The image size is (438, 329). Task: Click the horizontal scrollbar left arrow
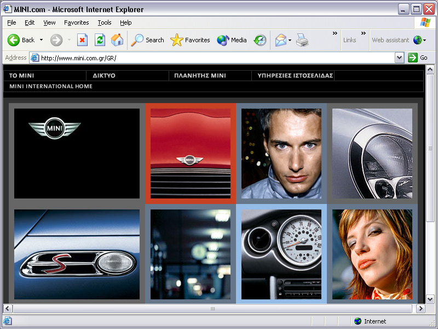tap(8, 309)
